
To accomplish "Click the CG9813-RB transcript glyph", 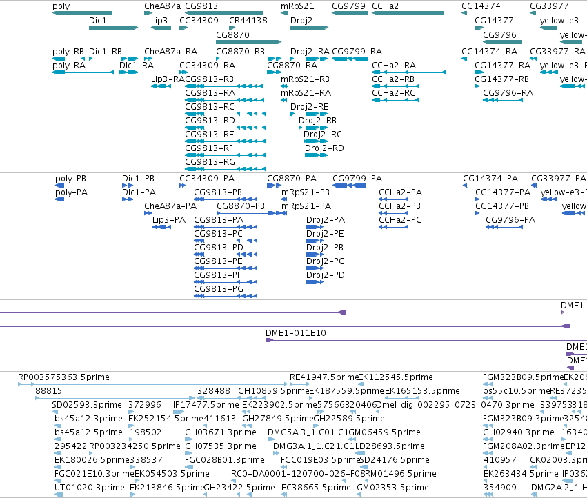I will point(224,86).
